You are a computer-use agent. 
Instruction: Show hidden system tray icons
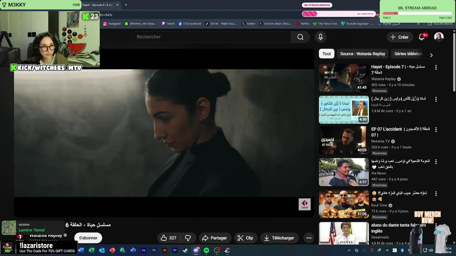pyautogui.click(x=349, y=250)
